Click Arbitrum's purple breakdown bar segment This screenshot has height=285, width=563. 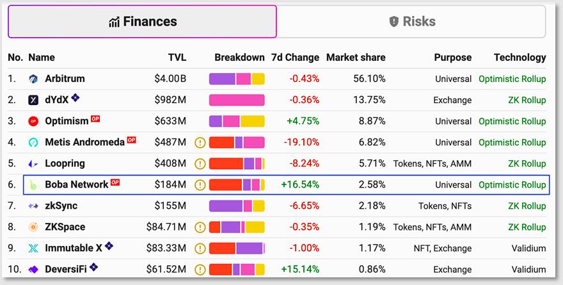(x=222, y=79)
